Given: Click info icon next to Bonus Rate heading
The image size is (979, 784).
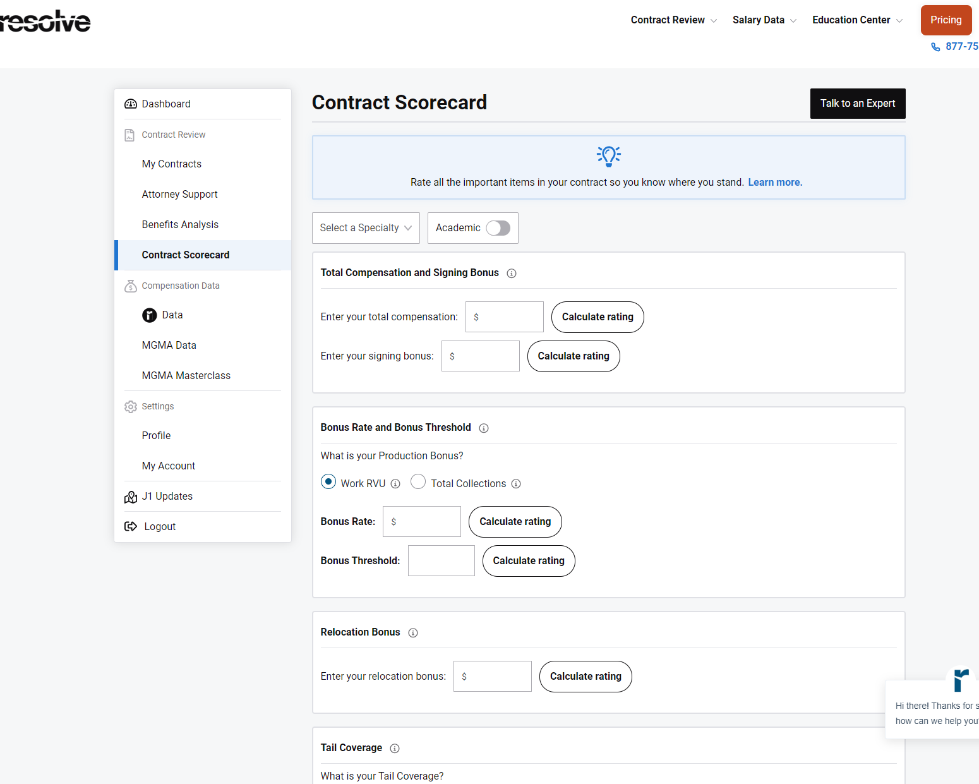Looking at the screenshot, I should [x=484, y=428].
